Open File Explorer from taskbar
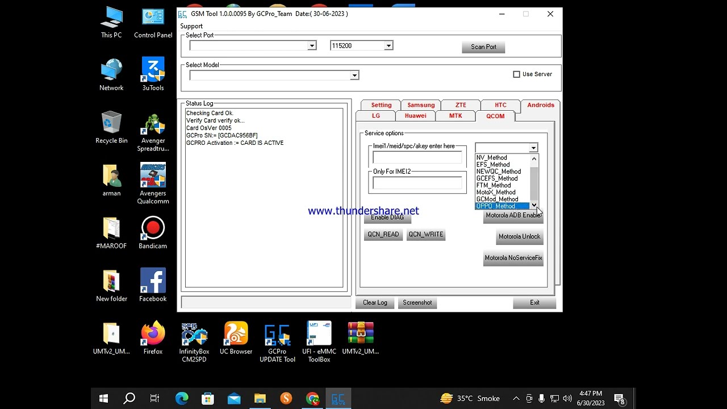The height and width of the screenshot is (409, 727). [260, 399]
